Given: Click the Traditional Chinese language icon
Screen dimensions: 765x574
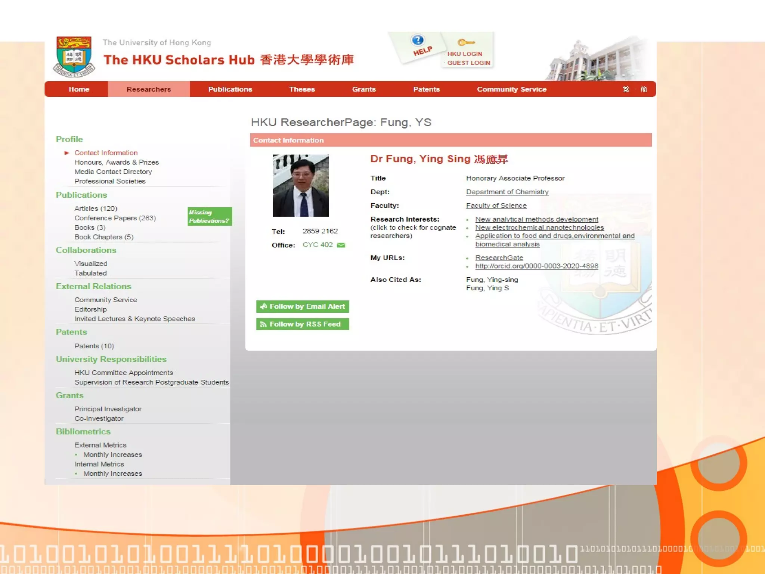Looking at the screenshot, I should (x=626, y=89).
